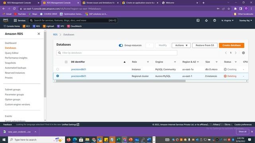Click Show all downloads button
Viewport: 255px width, 143px height.
pyautogui.click(x=242, y=131)
